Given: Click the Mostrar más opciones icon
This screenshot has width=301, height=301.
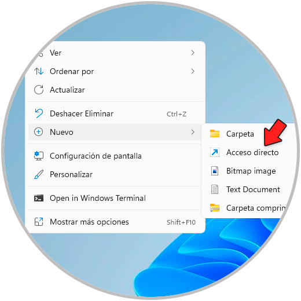Looking at the screenshot, I should (39, 222).
